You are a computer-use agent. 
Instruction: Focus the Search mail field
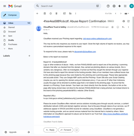67,6
